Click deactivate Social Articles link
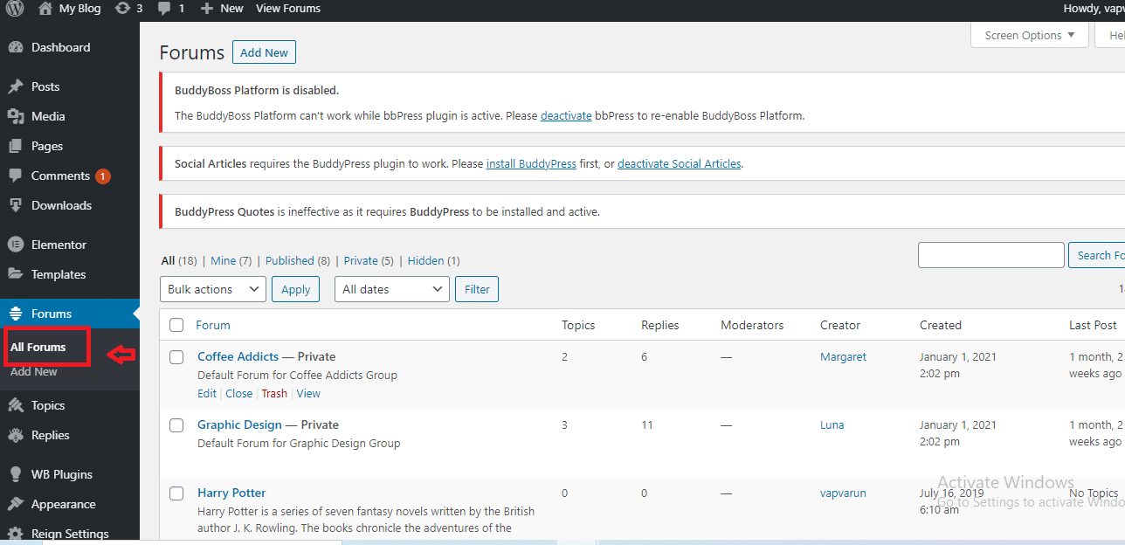Screen dimensions: 1125x545 point(680,163)
